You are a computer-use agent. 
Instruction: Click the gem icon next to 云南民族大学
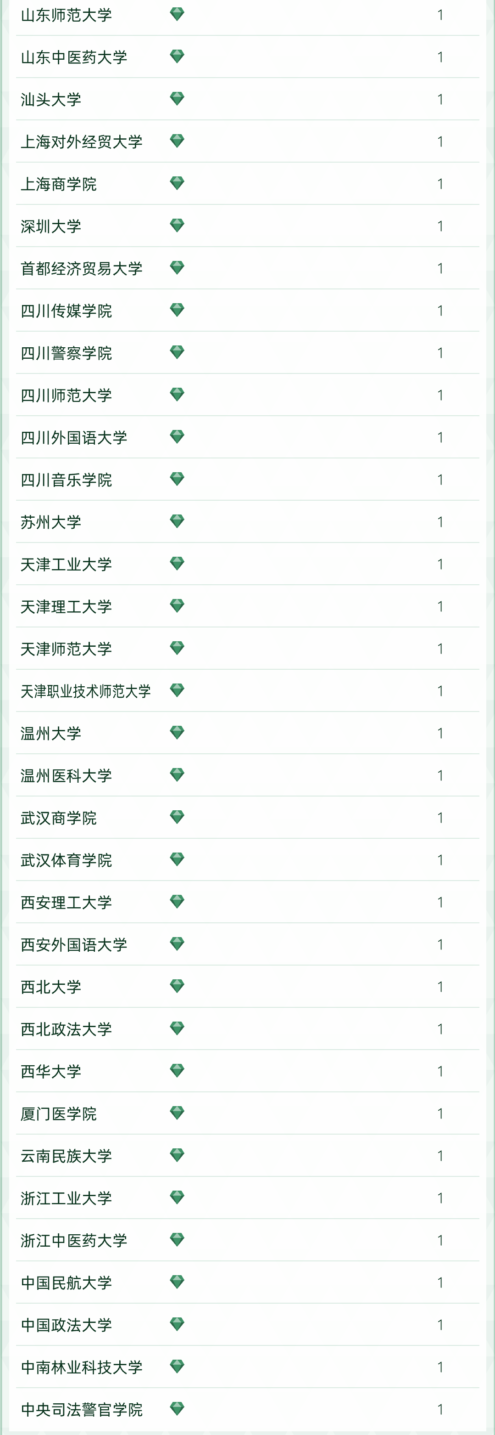(177, 1155)
